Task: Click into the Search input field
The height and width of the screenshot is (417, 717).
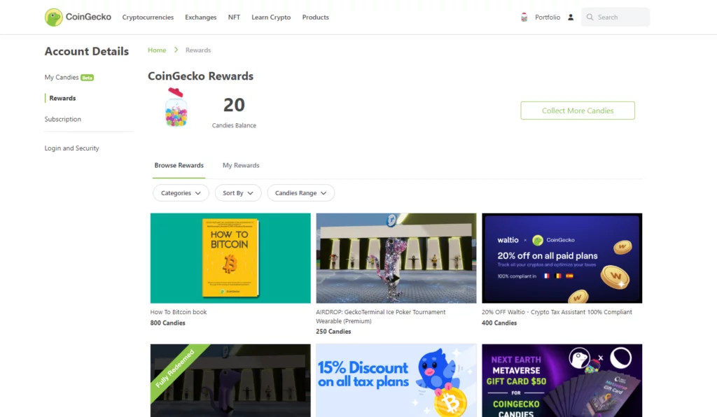Action: (615, 17)
